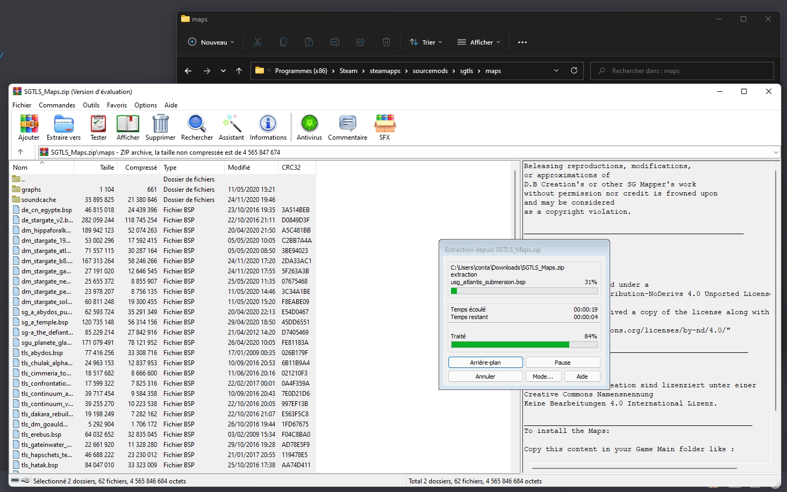Click the Tester archive icon

pyautogui.click(x=98, y=127)
